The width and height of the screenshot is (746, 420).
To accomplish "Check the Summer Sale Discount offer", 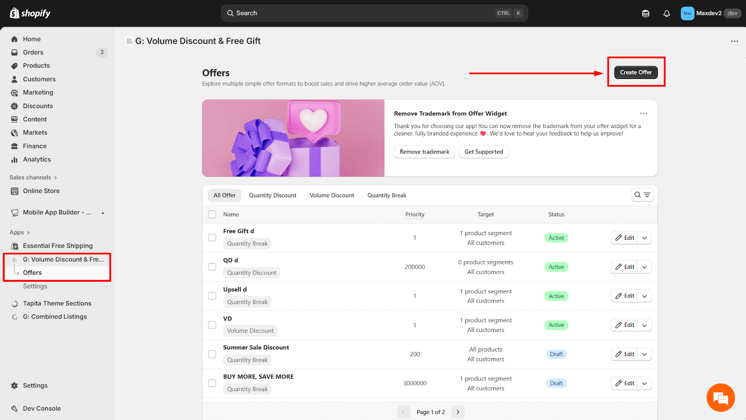I will [212, 354].
